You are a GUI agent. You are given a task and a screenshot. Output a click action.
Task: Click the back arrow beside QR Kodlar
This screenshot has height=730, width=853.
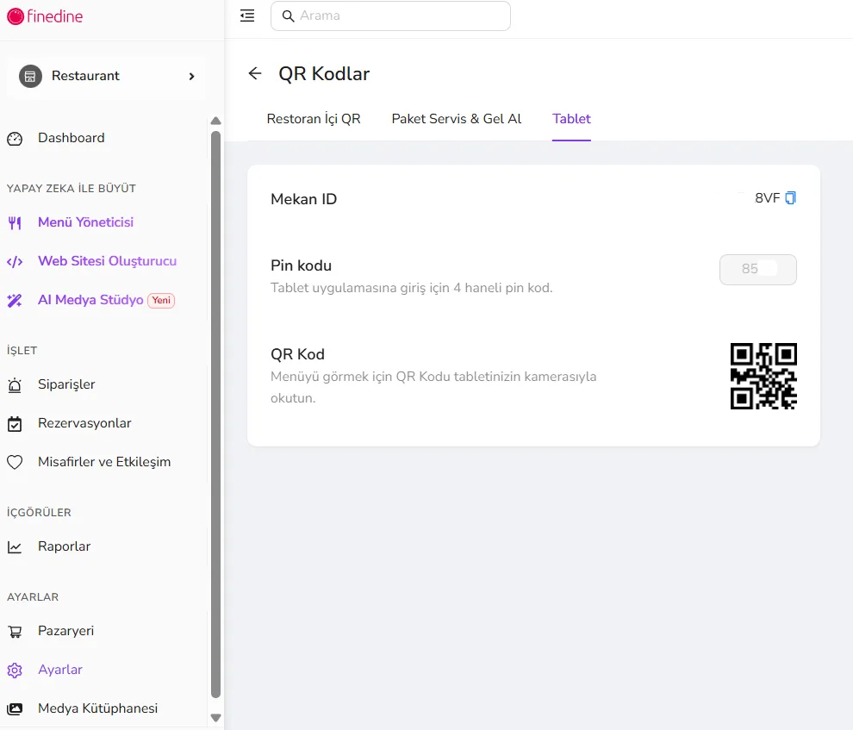(254, 73)
